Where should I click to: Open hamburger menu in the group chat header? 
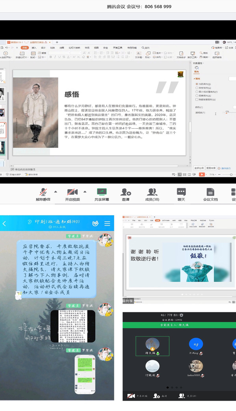click(107, 223)
